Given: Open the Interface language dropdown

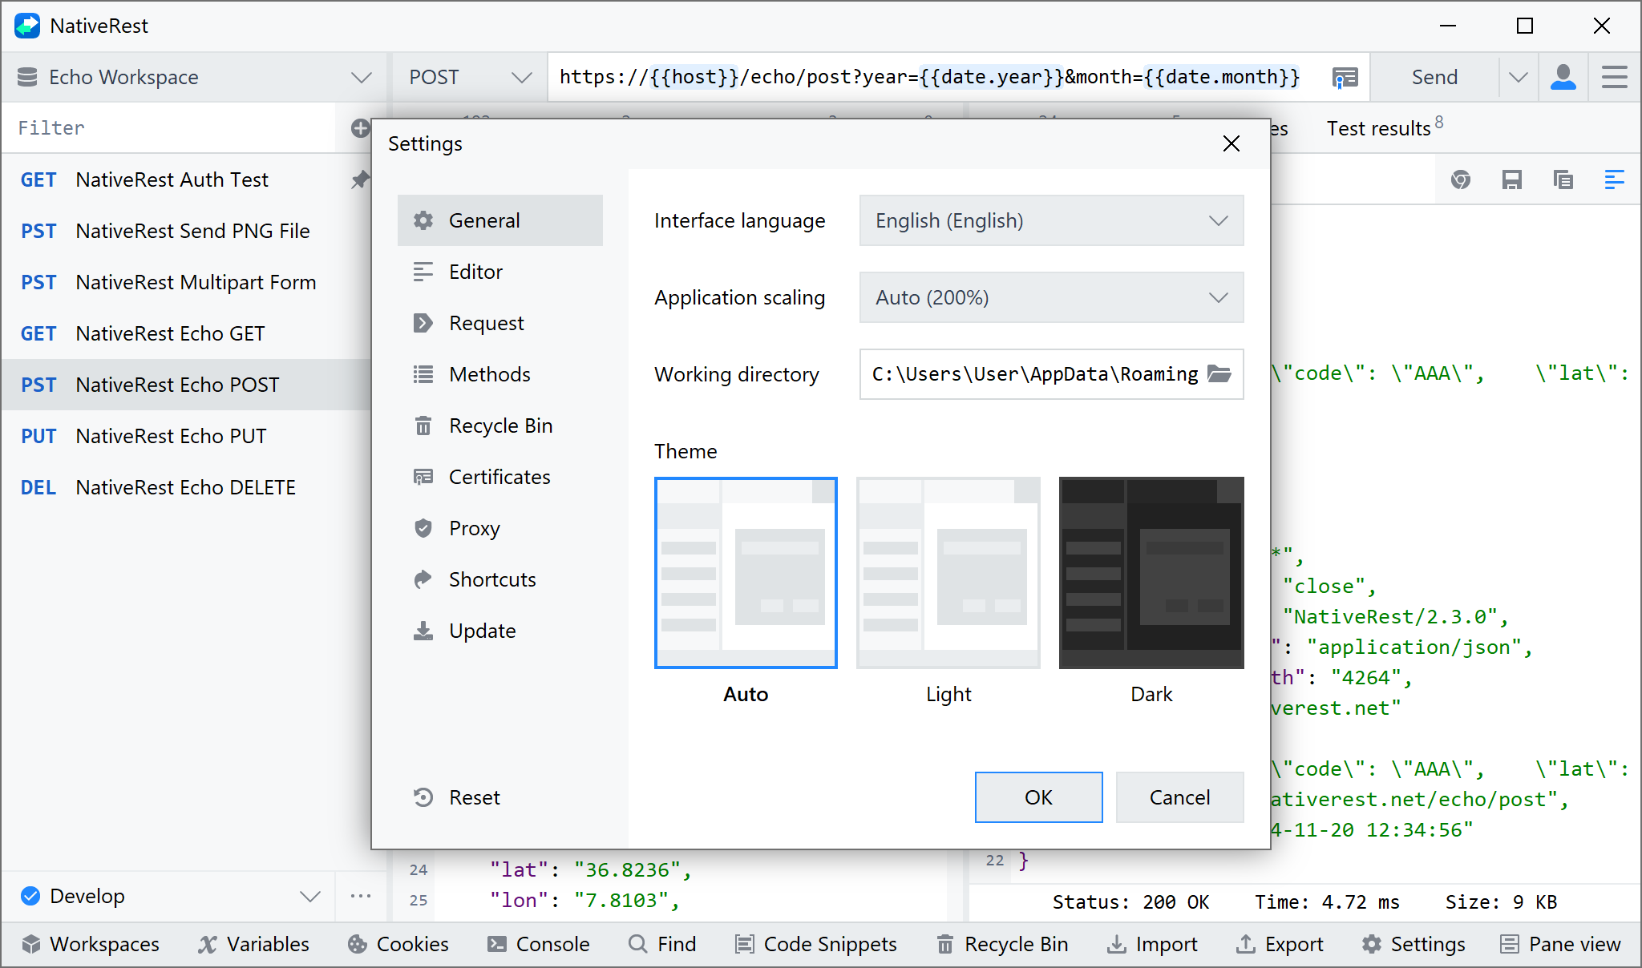Looking at the screenshot, I should (x=1051, y=220).
